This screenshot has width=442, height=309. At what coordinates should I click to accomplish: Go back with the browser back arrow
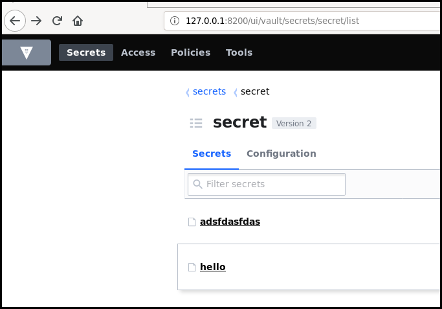click(x=15, y=21)
